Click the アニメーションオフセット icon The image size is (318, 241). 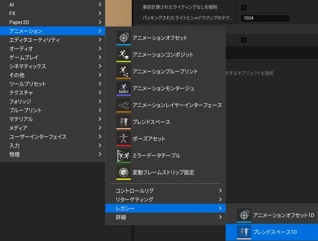123,38
